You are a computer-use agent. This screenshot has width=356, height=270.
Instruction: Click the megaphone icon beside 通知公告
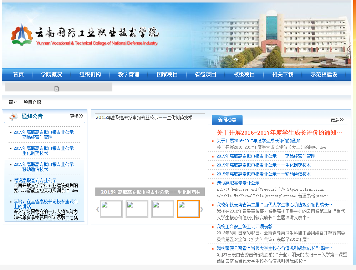tap(14, 116)
